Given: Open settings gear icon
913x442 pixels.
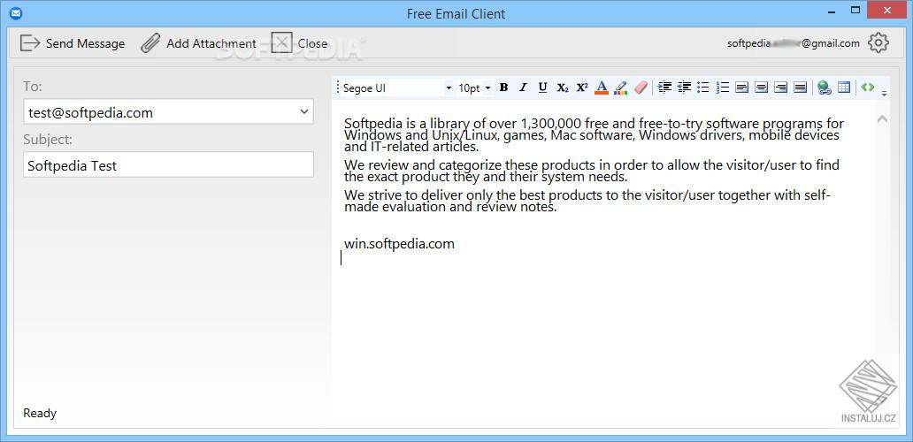Looking at the screenshot, I should (x=878, y=43).
